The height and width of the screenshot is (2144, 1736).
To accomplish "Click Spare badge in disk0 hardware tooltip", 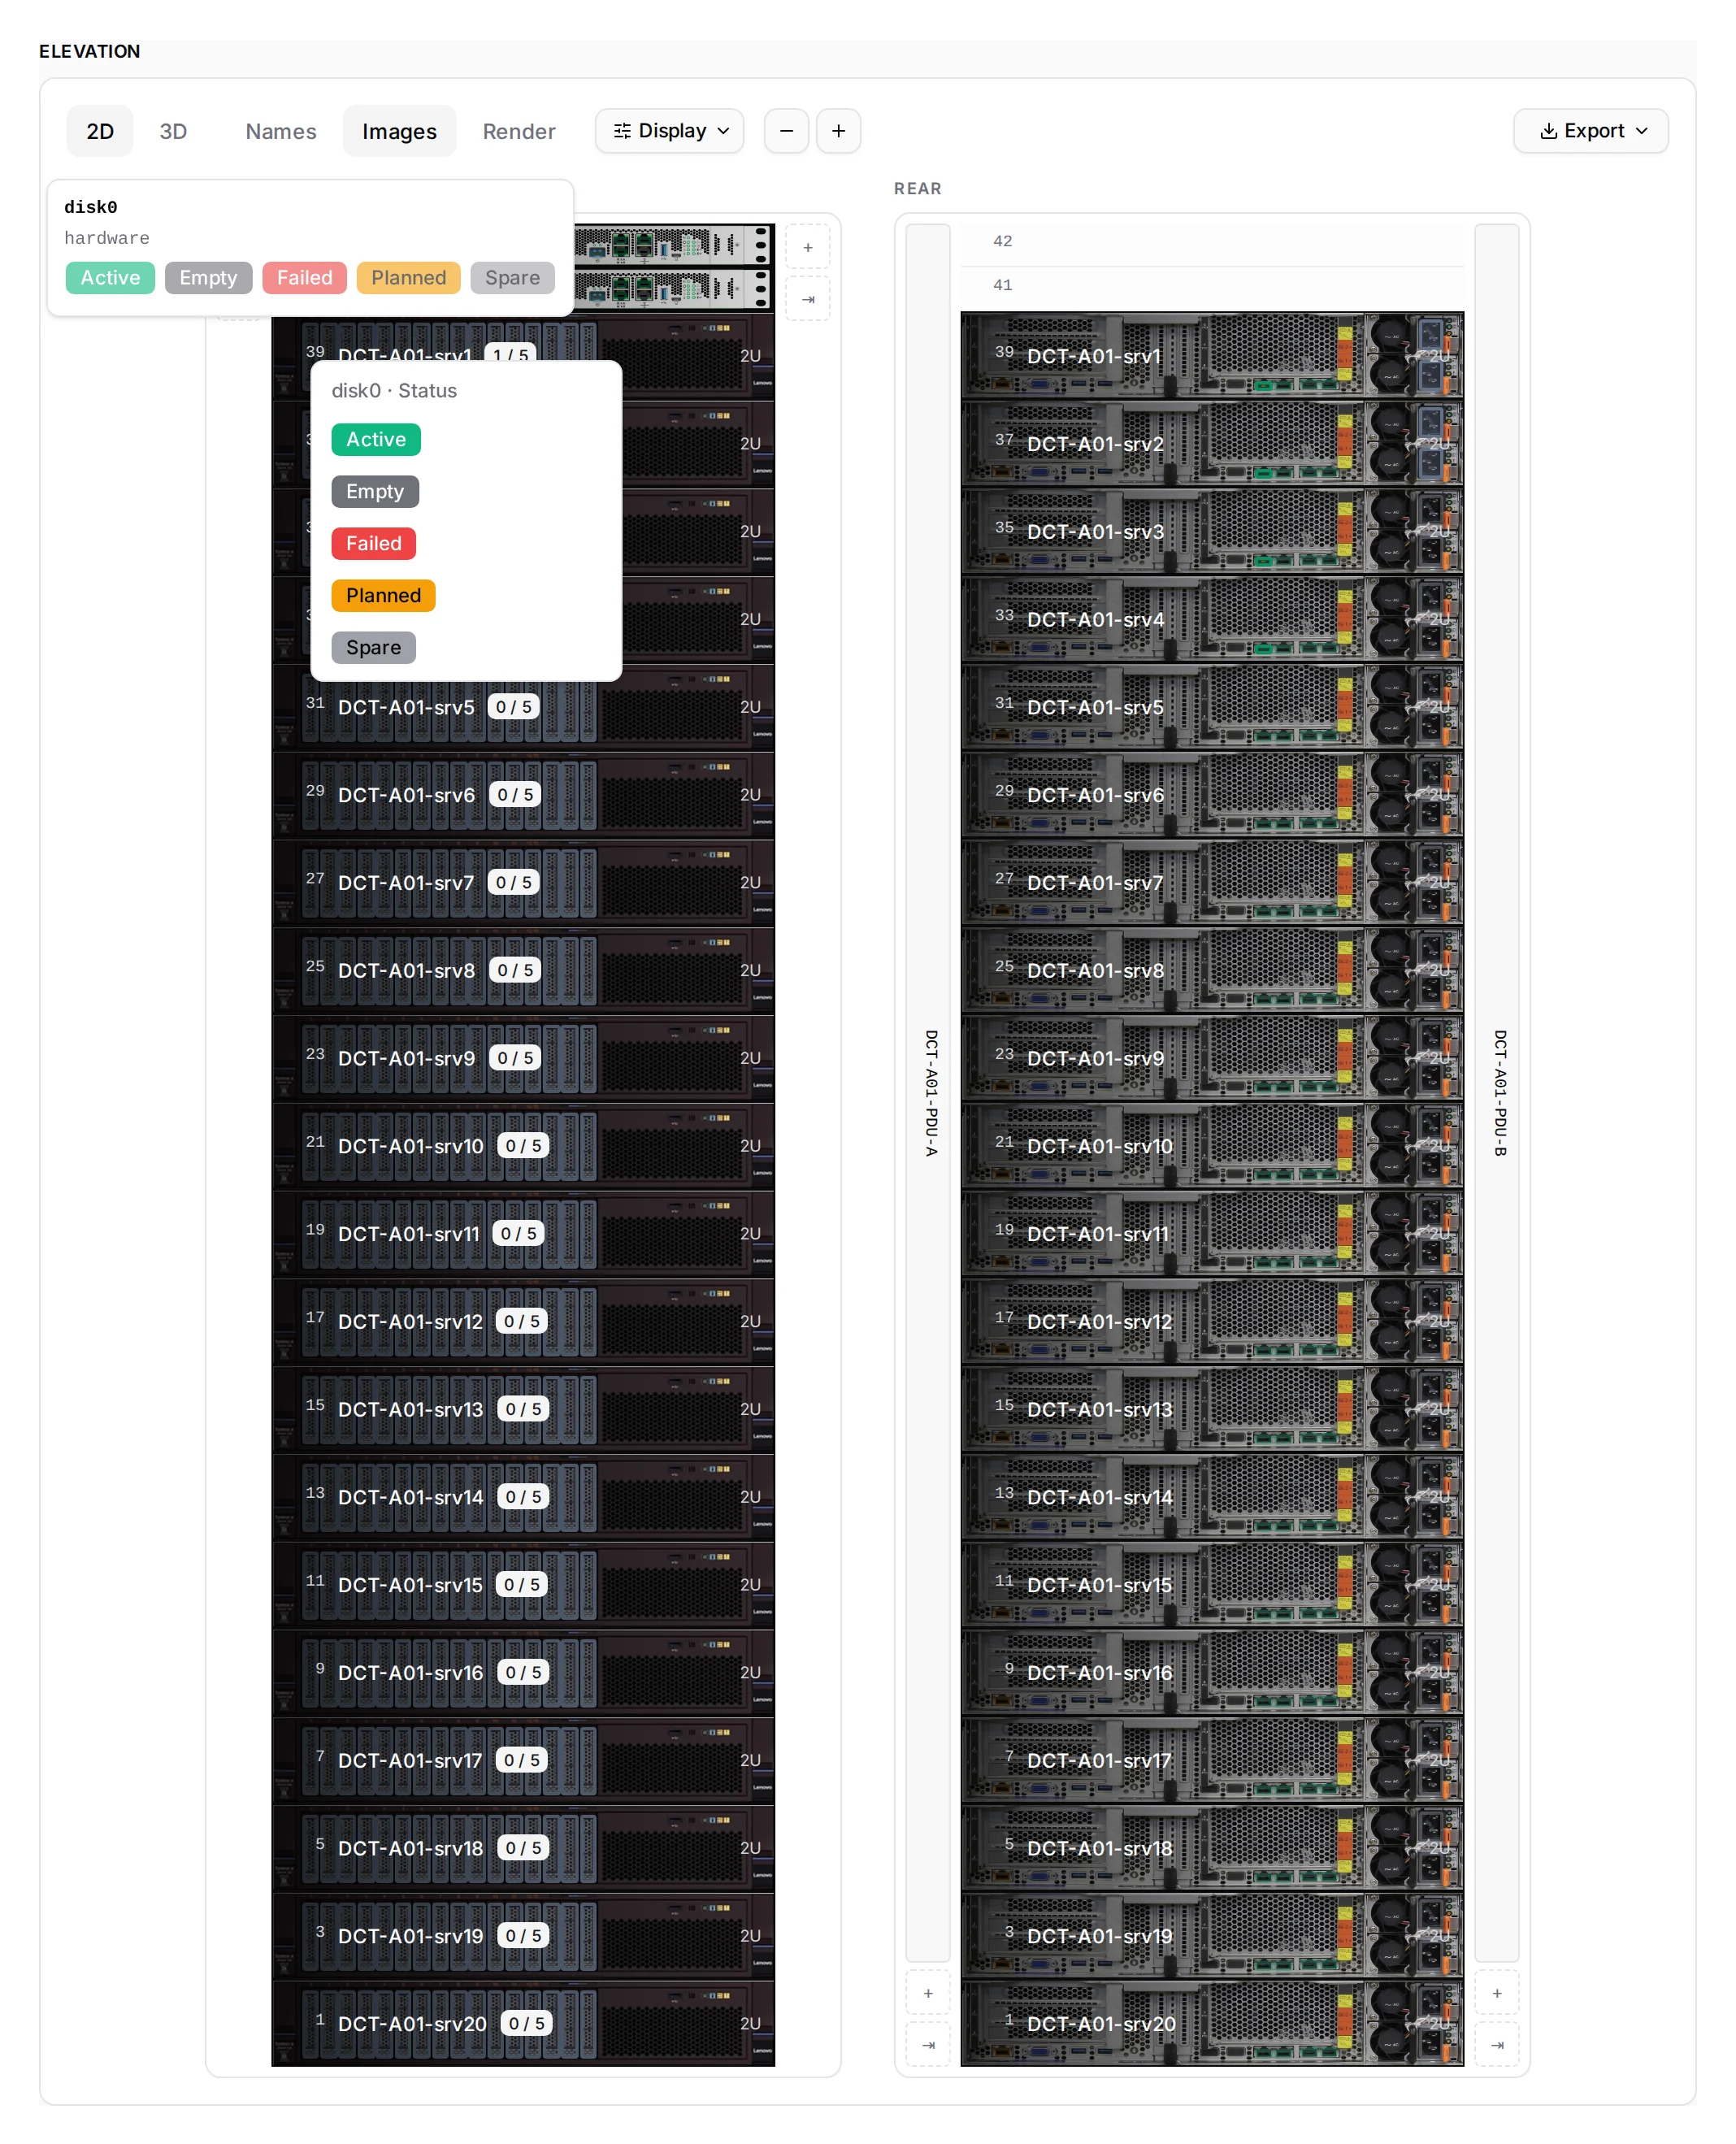I will tap(512, 277).
